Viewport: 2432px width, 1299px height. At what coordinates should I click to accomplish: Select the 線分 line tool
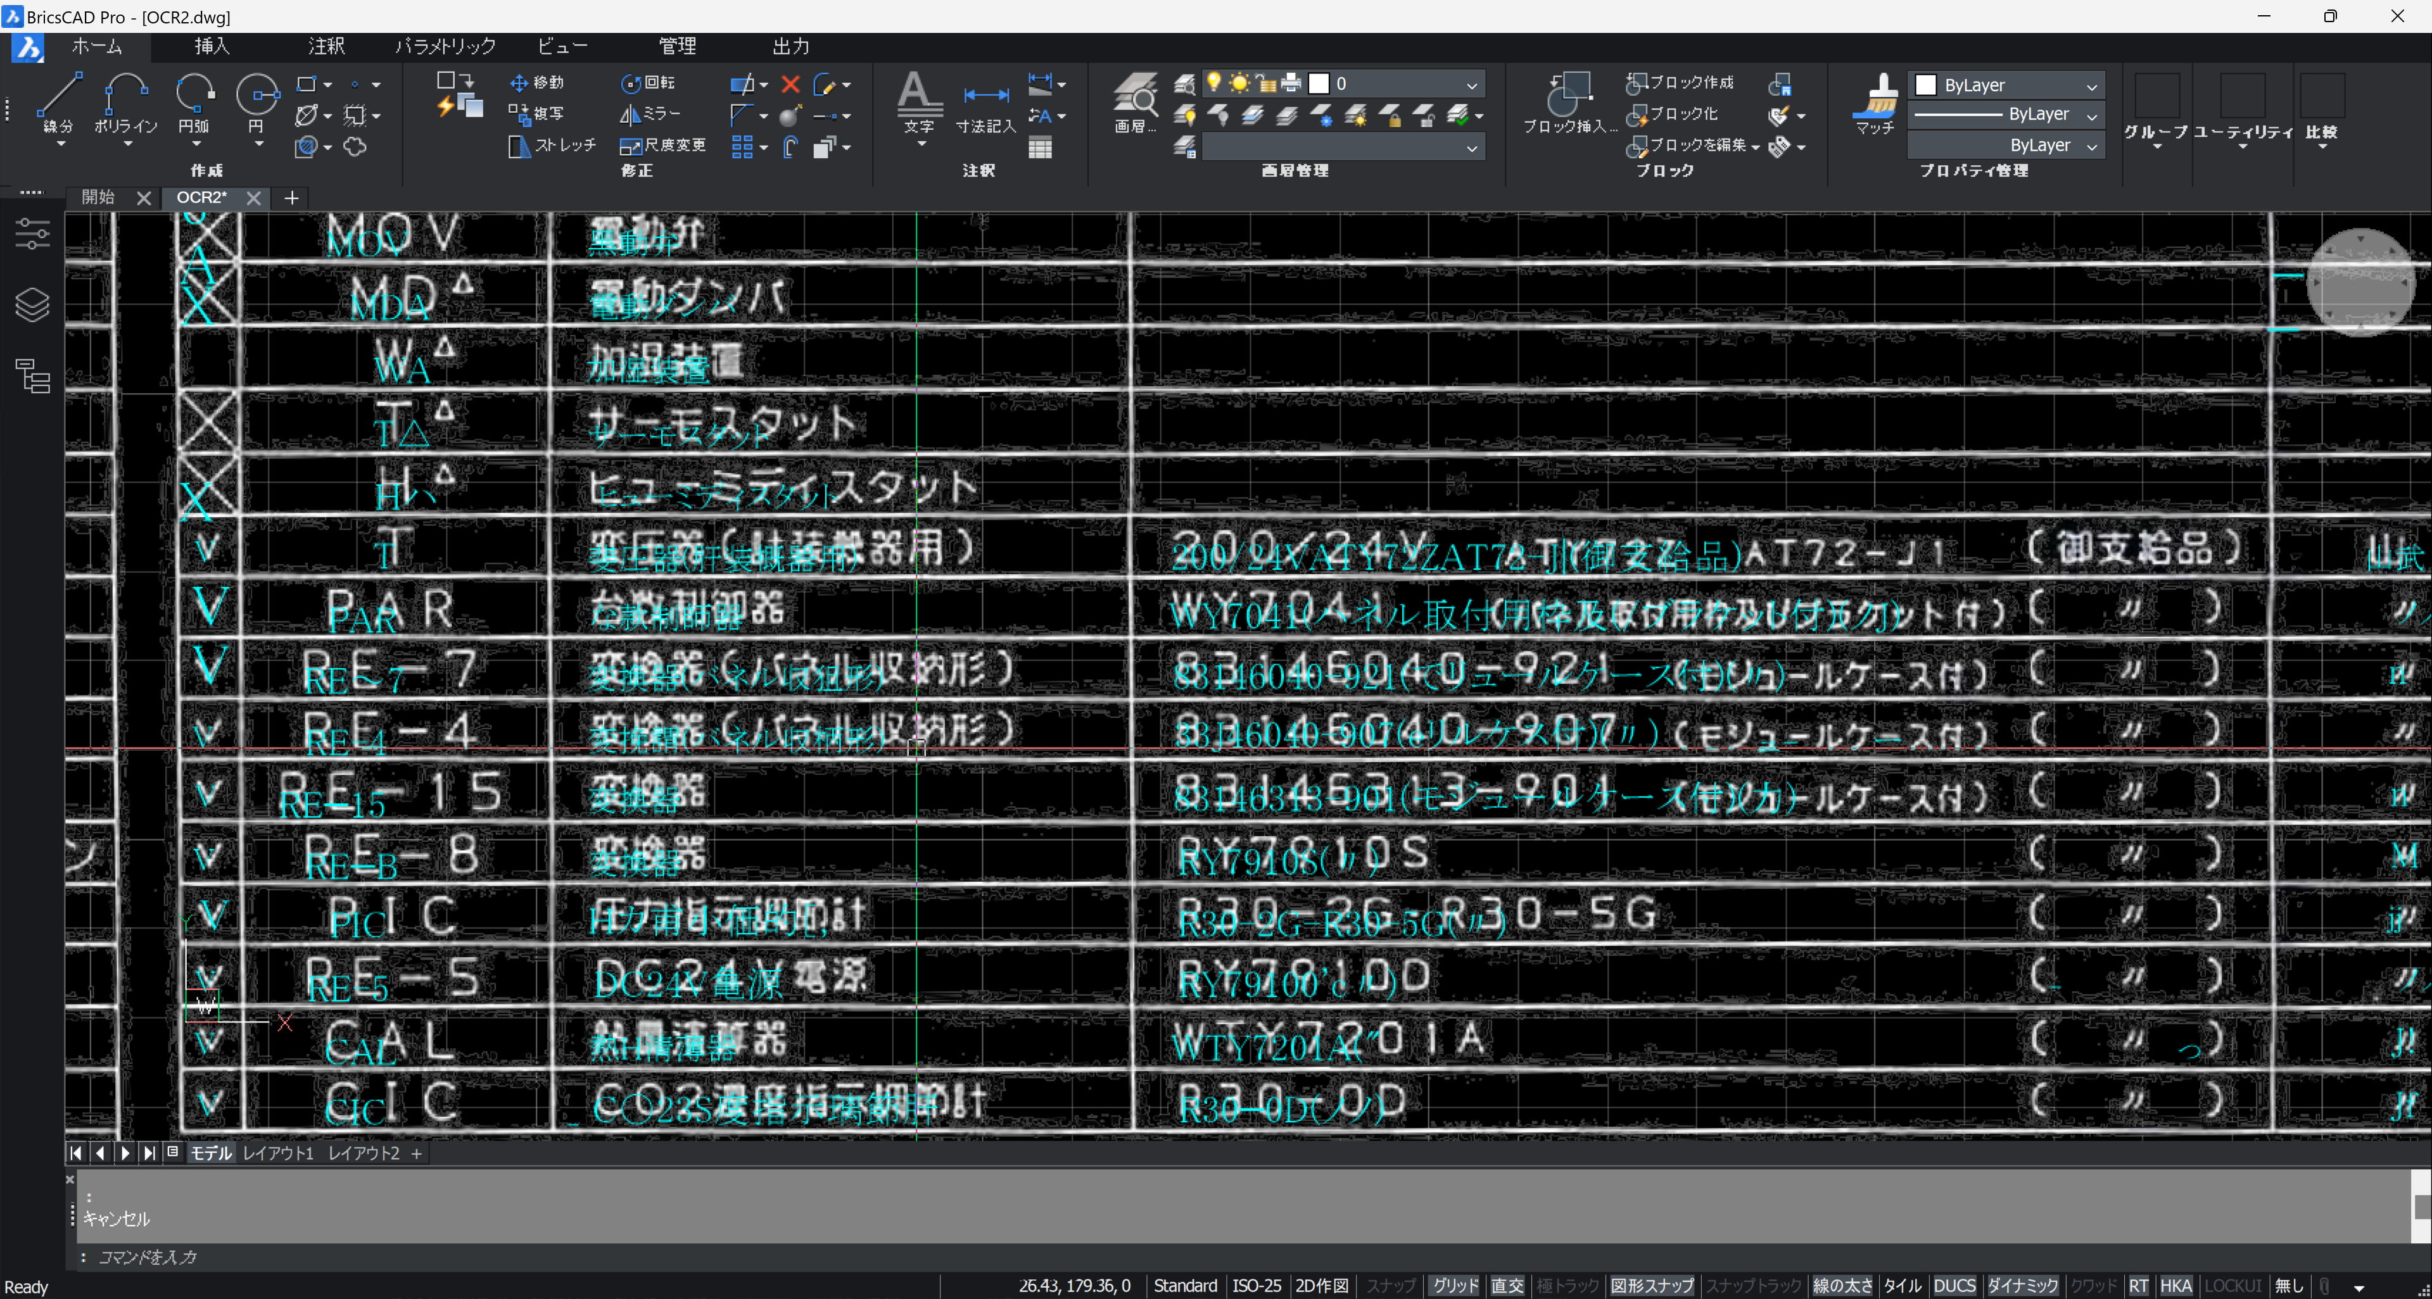click(x=58, y=102)
